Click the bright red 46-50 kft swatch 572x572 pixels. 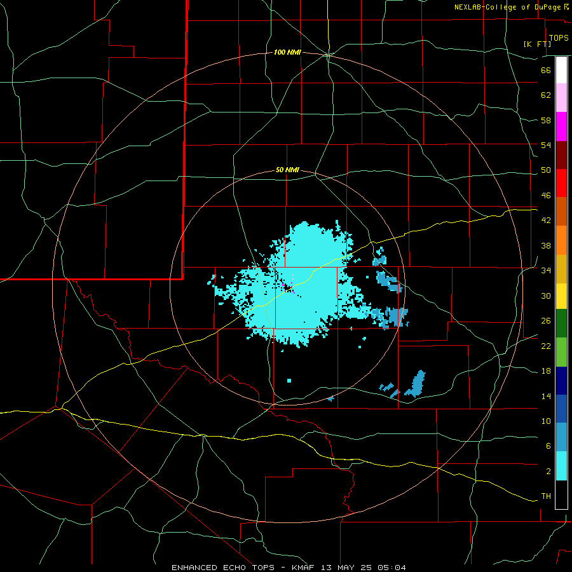561,183
